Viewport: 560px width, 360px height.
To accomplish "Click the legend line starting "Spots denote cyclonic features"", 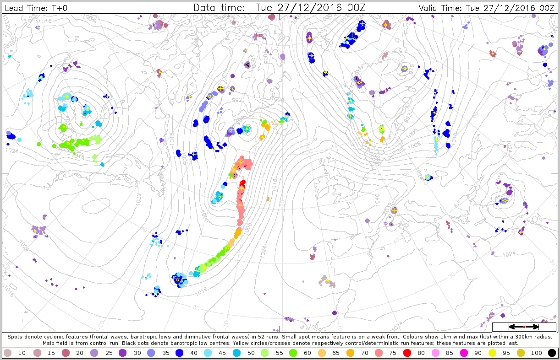I will pyautogui.click(x=280, y=336).
